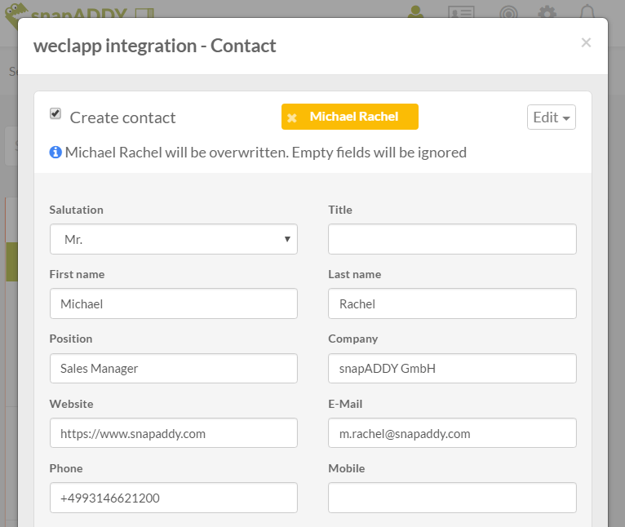The height and width of the screenshot is (527, 625).
Task: Expand the Edit dropdown button
Action: [x=551, y=117]
